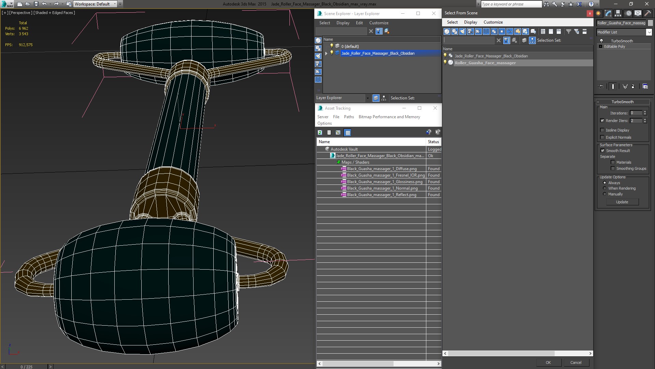Select the When Rendering update option
The height and width of the screenshot is (369, 655).
(x=604, y=188)
